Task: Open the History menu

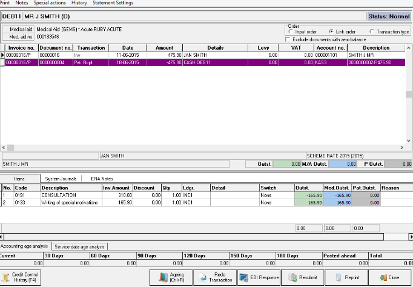Action: (79, 3)
